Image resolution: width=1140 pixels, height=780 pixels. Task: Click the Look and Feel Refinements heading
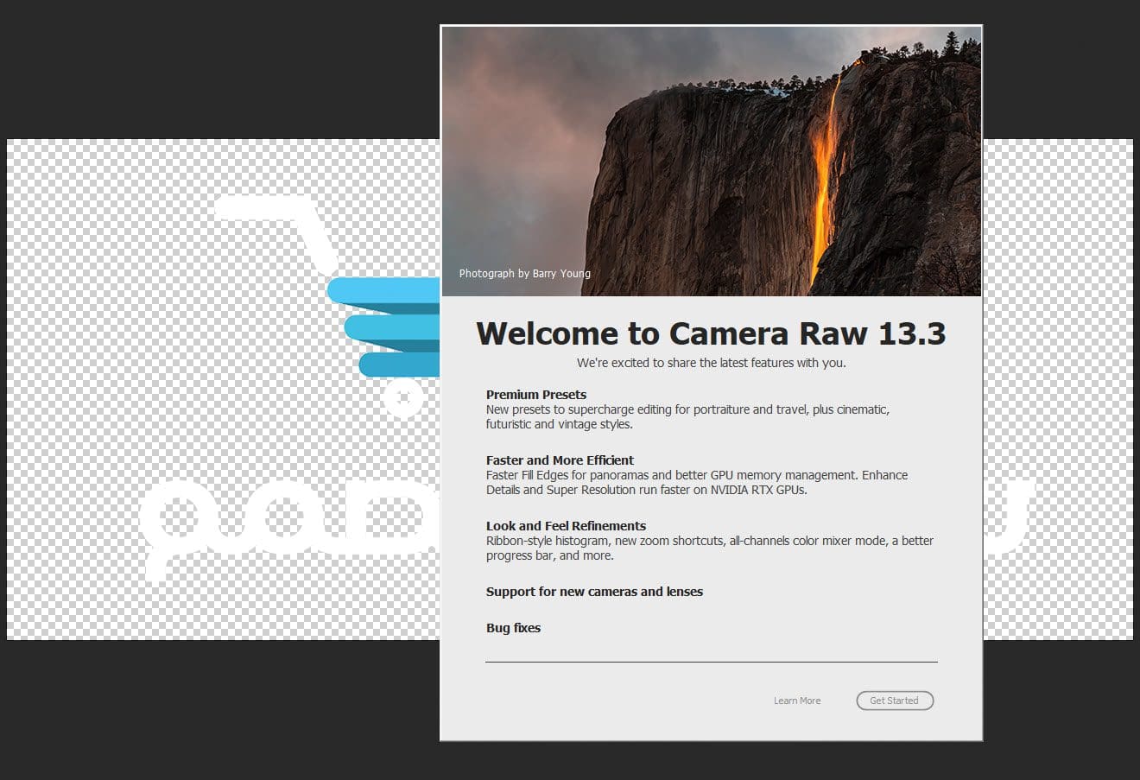point(566,526)
